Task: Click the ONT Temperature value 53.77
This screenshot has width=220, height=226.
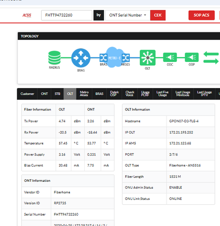Action: click(x=91, y=143)
